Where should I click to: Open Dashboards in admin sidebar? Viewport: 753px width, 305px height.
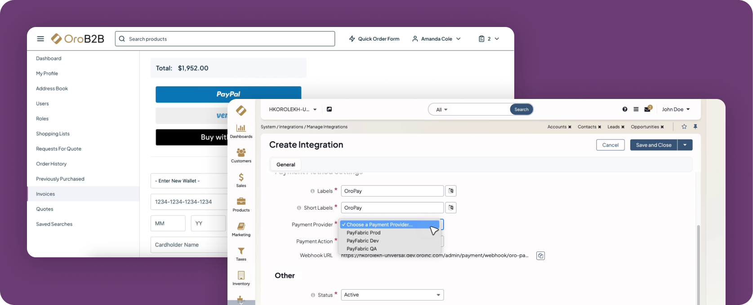(x=241, y=131)
